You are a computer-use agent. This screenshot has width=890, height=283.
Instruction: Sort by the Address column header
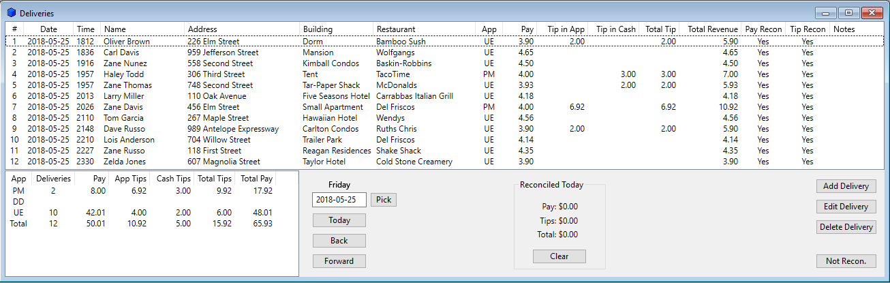click(242, 29)
